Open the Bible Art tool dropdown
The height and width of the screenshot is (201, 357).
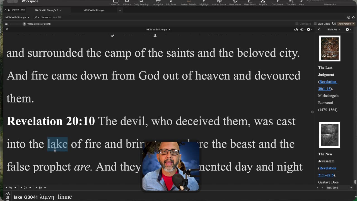(334, 29)
